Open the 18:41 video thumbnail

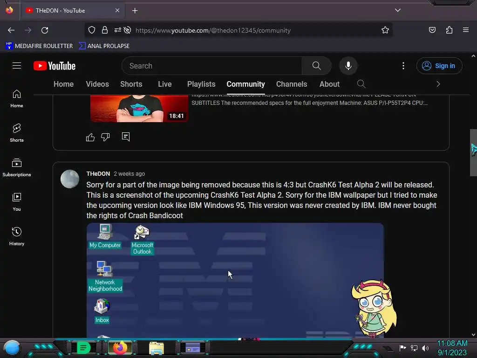(139, 108)
